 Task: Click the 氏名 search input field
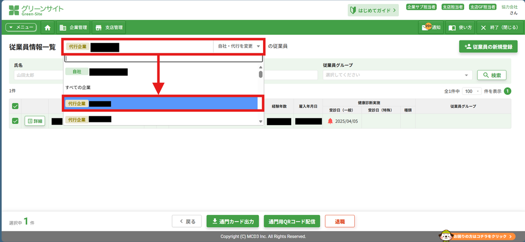tap(38, 75)
